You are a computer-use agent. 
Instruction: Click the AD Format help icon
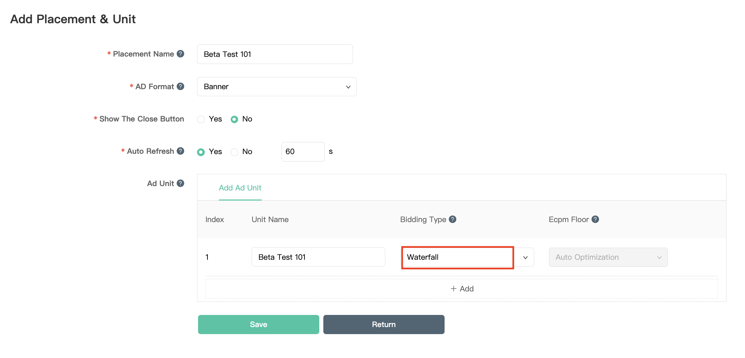point(181,86)
